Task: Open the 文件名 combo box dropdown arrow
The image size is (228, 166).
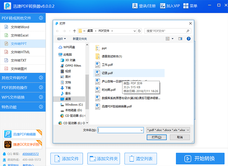Action: coord(142,130)
